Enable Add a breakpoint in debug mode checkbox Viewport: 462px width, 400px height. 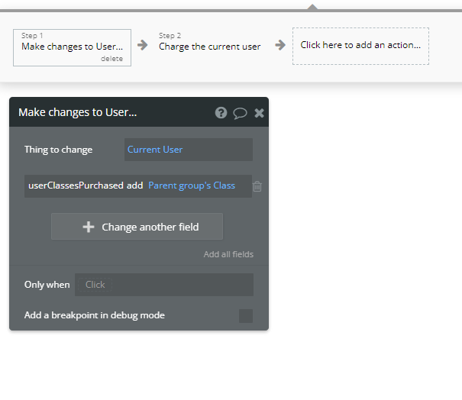coord(246,316)
